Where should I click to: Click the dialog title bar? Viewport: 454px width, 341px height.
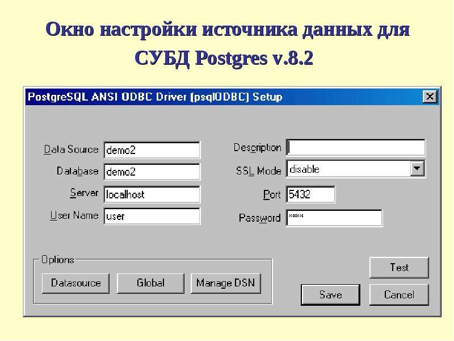pos(223,97)
